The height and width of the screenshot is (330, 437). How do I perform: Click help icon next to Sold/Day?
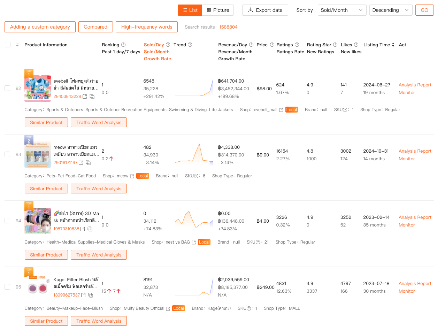tap(168, 45)
